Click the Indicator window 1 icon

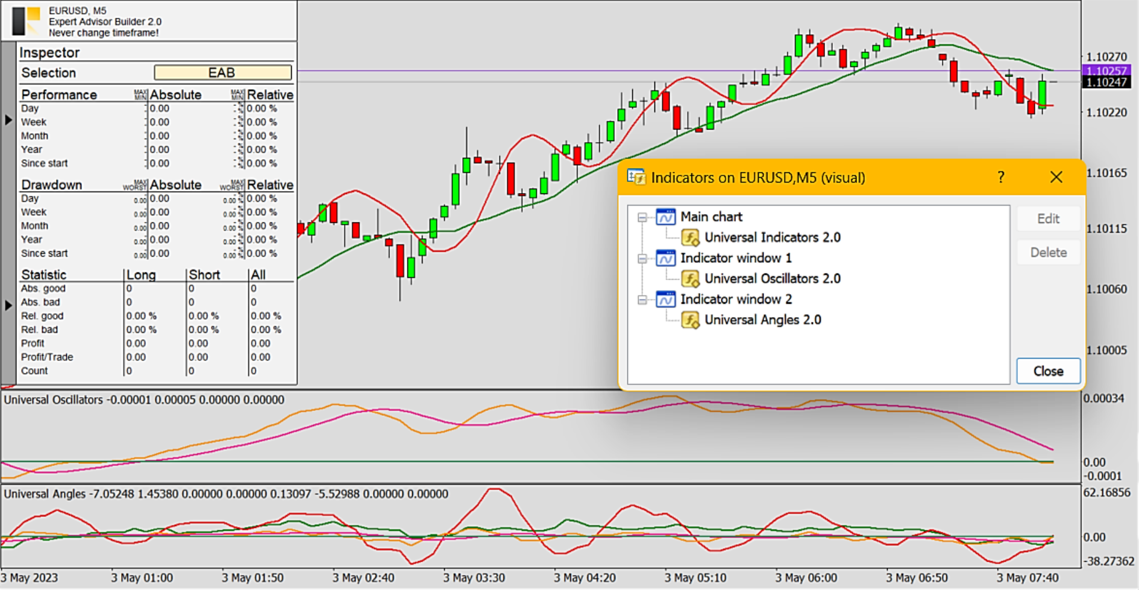(666, 258)
